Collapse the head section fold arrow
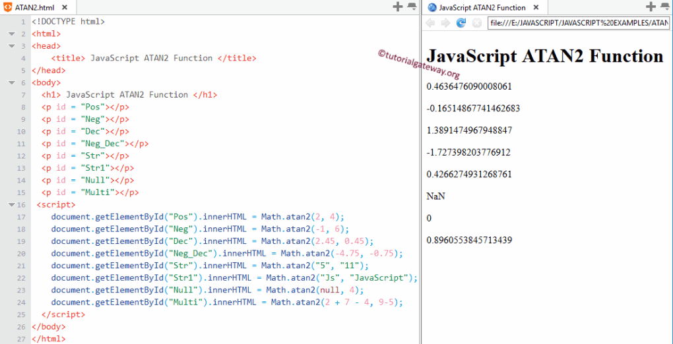673x344 pixels. (x=12, y=46)
